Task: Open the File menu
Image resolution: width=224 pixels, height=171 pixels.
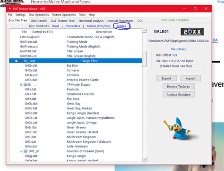Action: [x=10, y=15]
